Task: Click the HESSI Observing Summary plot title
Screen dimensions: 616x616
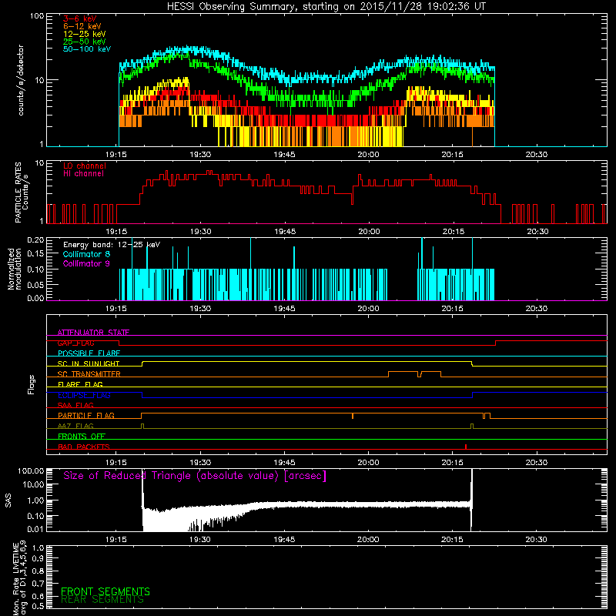Action: pos(326,7)
